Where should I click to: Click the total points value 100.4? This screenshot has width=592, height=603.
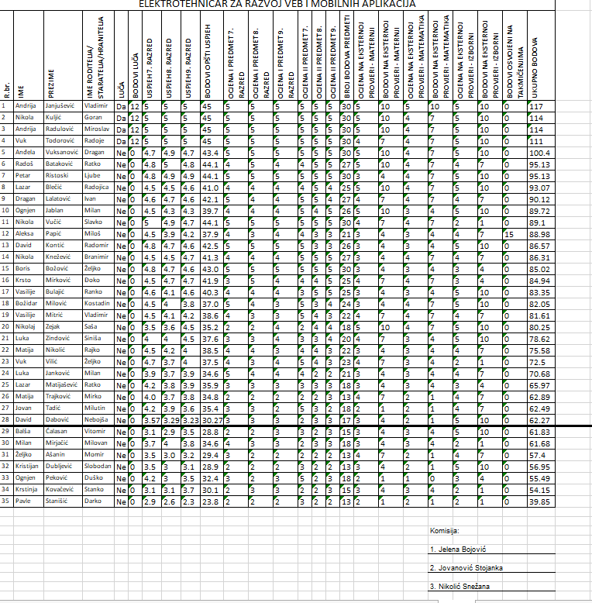click(x=539, y=153)
